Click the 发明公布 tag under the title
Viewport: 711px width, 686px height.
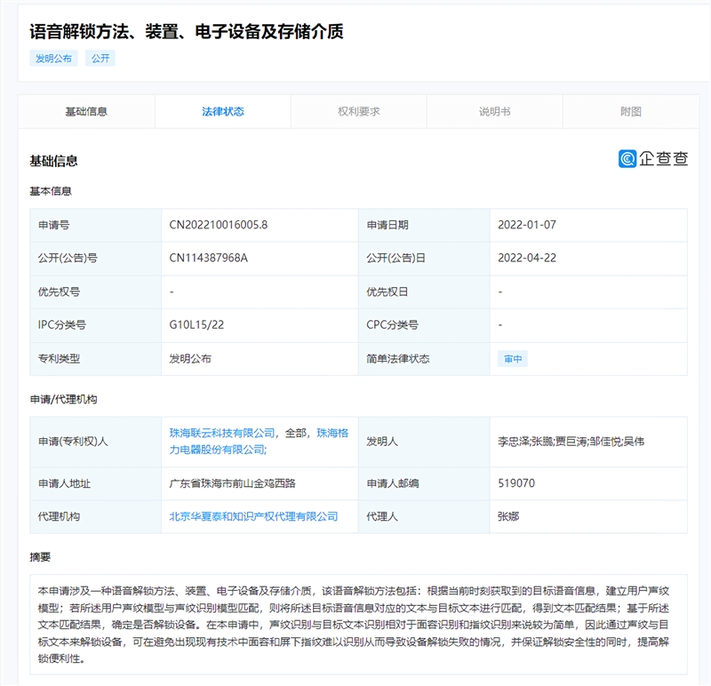pos(53,59)
